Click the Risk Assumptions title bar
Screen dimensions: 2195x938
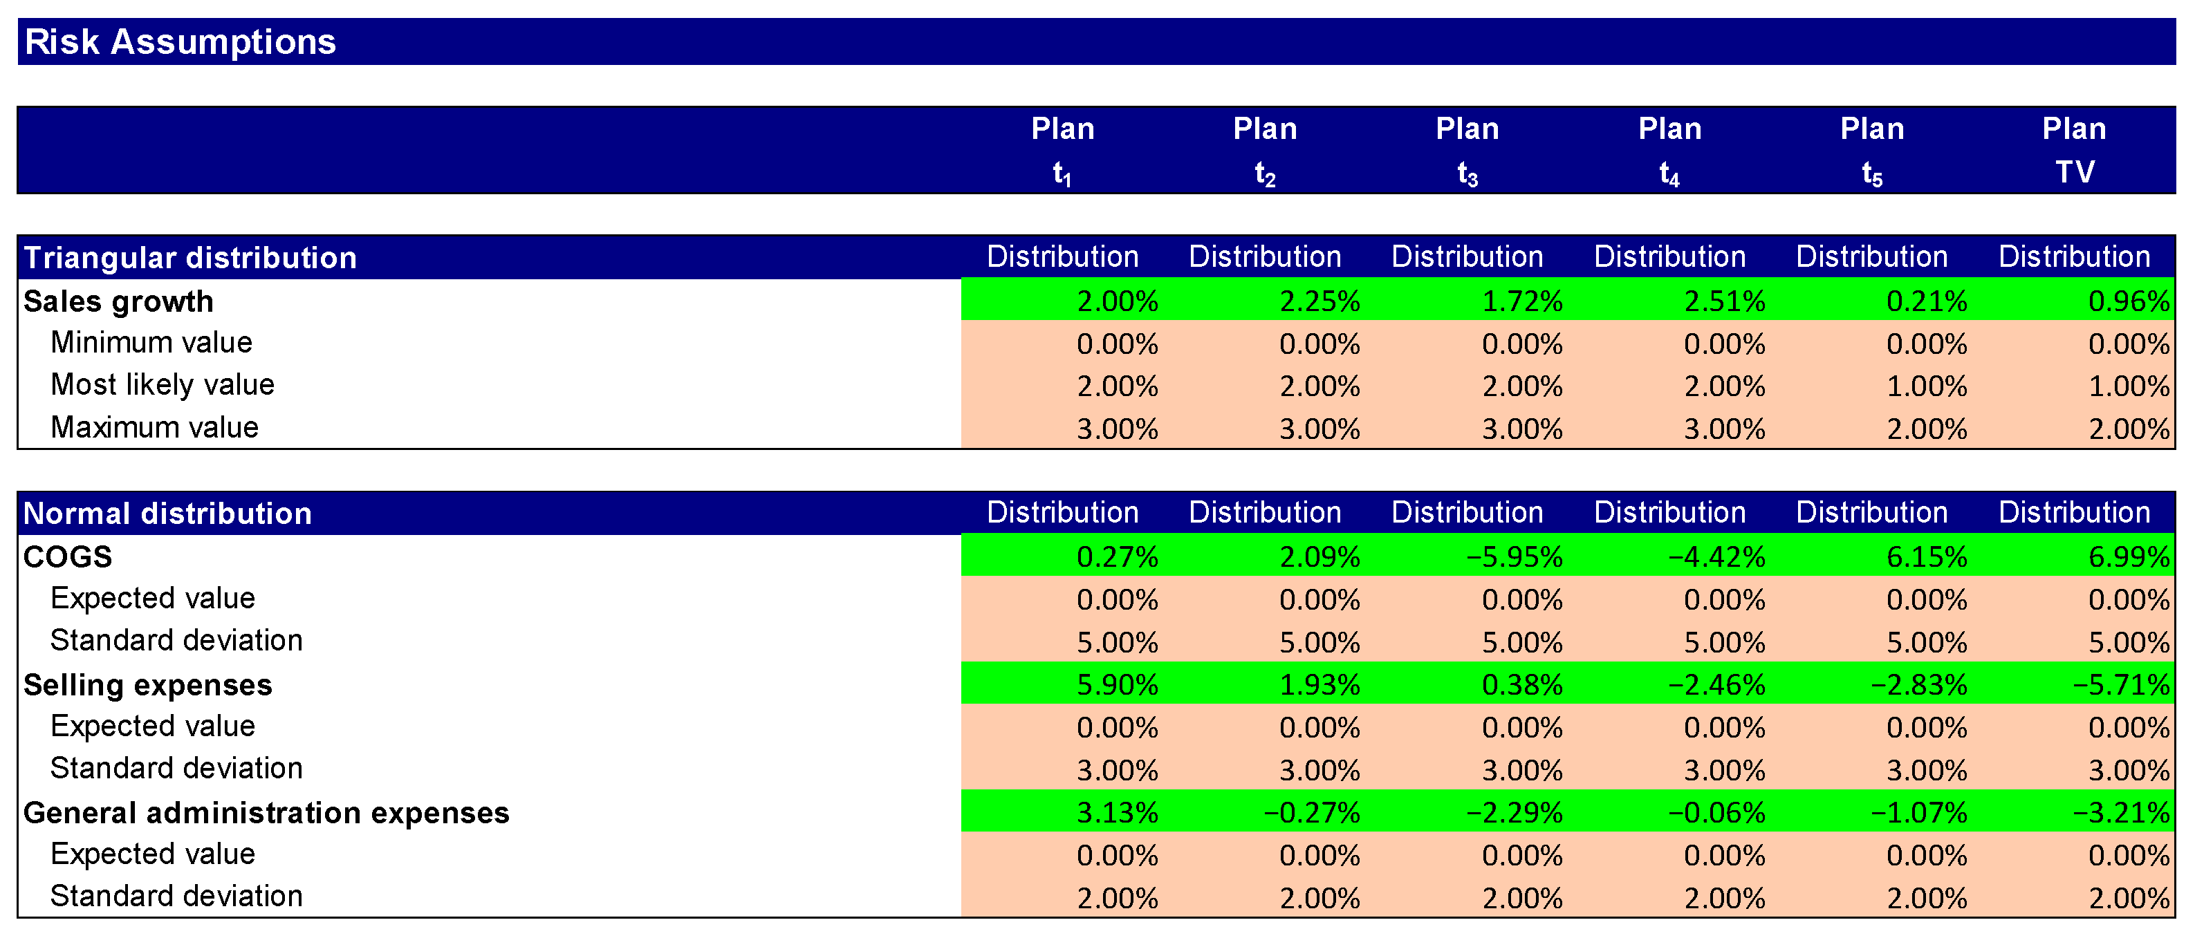coord(180,41)
